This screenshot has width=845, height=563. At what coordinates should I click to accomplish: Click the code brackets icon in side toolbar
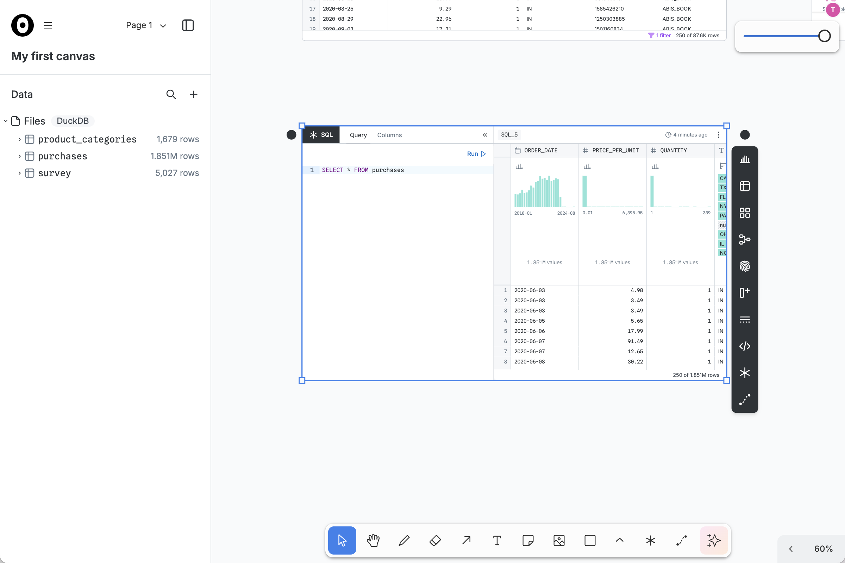click(x=744, y=346)
